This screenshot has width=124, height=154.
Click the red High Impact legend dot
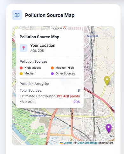pyautogui.click(x=21, y=68)
